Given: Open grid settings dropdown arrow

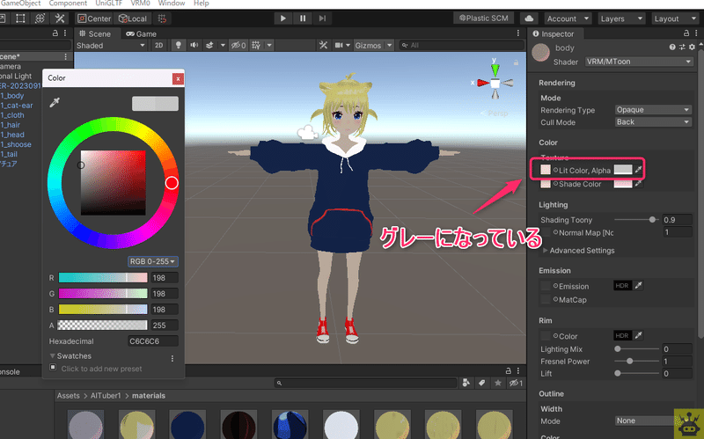Looking at the screenshot, I should (x=269, y=46).
